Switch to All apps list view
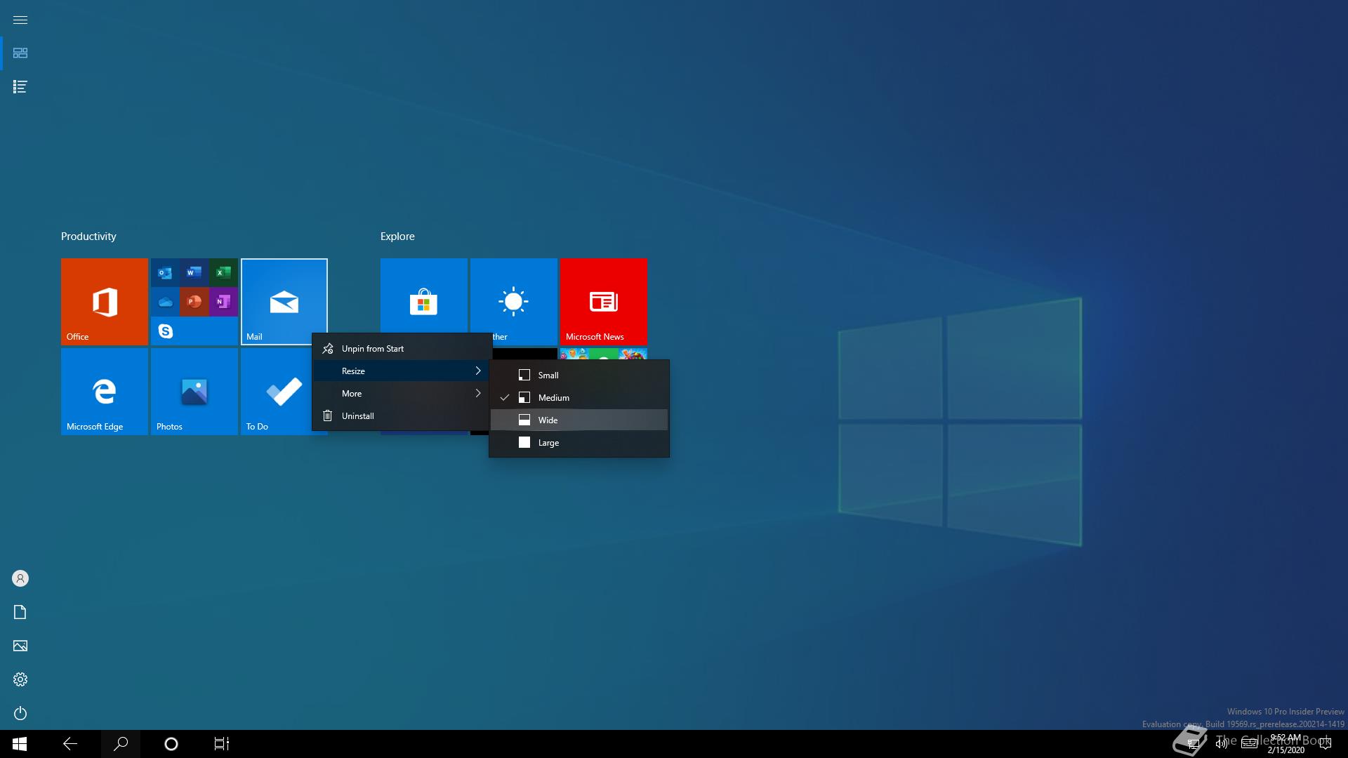Viewport: 1348px width, 758px height. [x=20, y=87]
